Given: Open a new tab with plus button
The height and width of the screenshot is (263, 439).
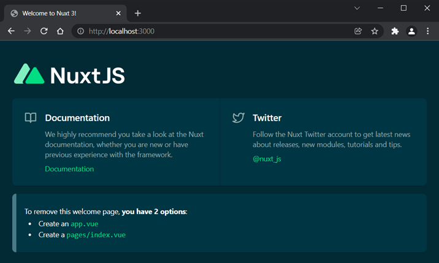Looking at the screenshot, I should [x=138, y=13].
